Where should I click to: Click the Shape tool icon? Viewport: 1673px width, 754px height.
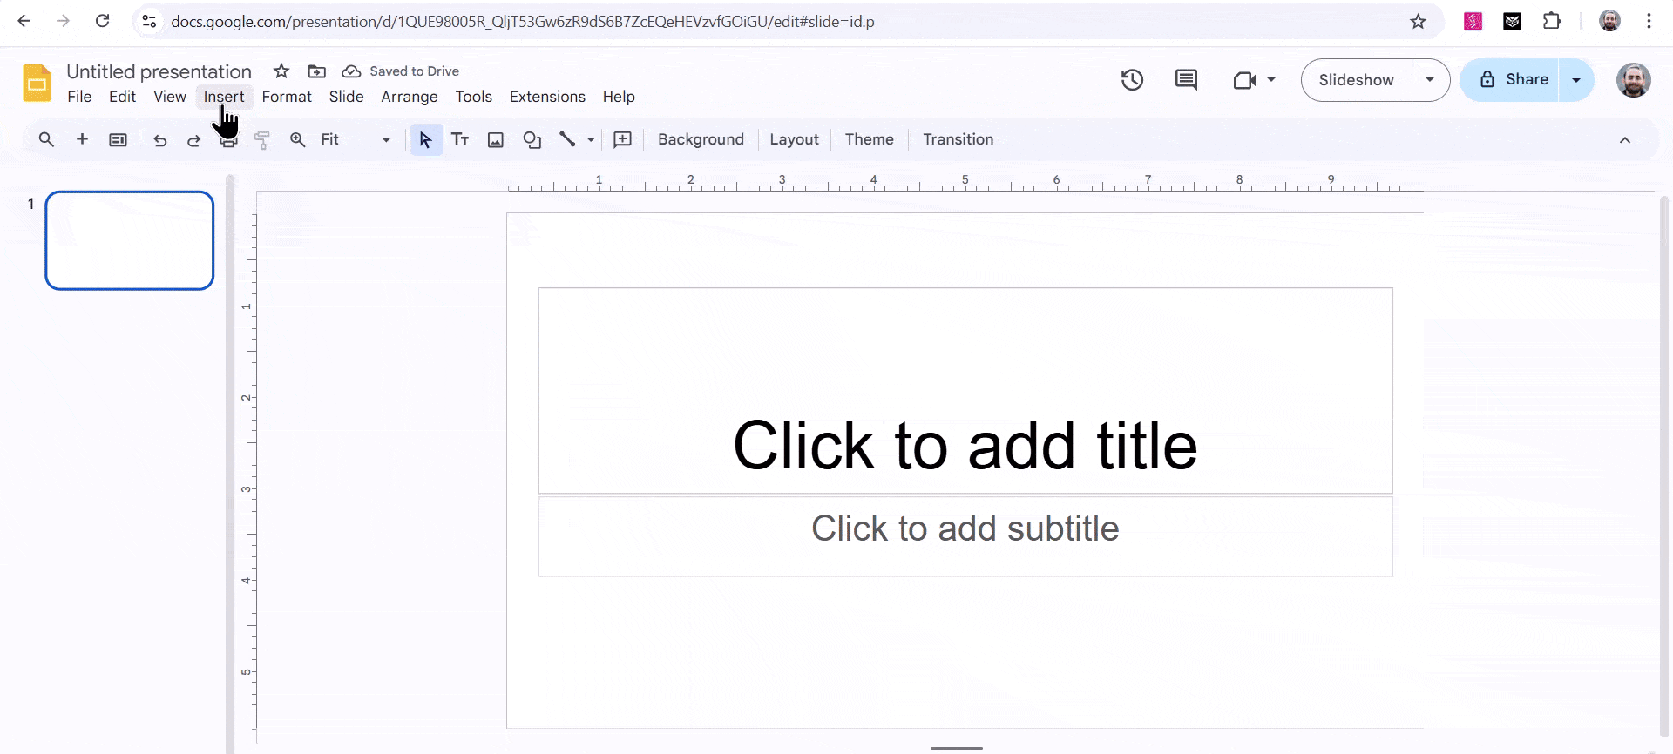tap(532, 140)
